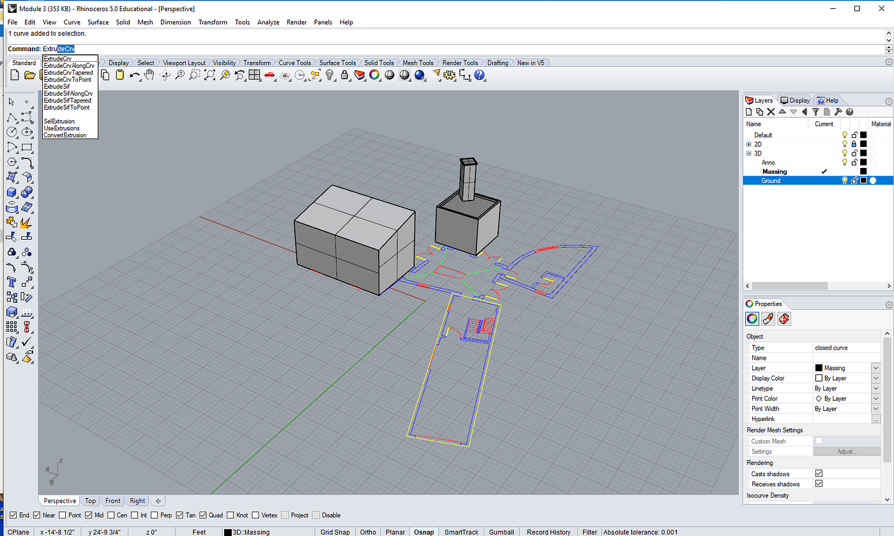Switch to the Top viewport tab
This screenshot has height=536, width=894.
pyautogui.click(x=90, y=501)
